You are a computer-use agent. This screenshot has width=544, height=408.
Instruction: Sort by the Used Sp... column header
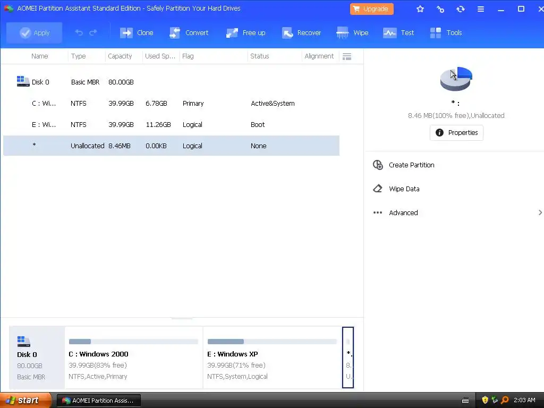160,56
